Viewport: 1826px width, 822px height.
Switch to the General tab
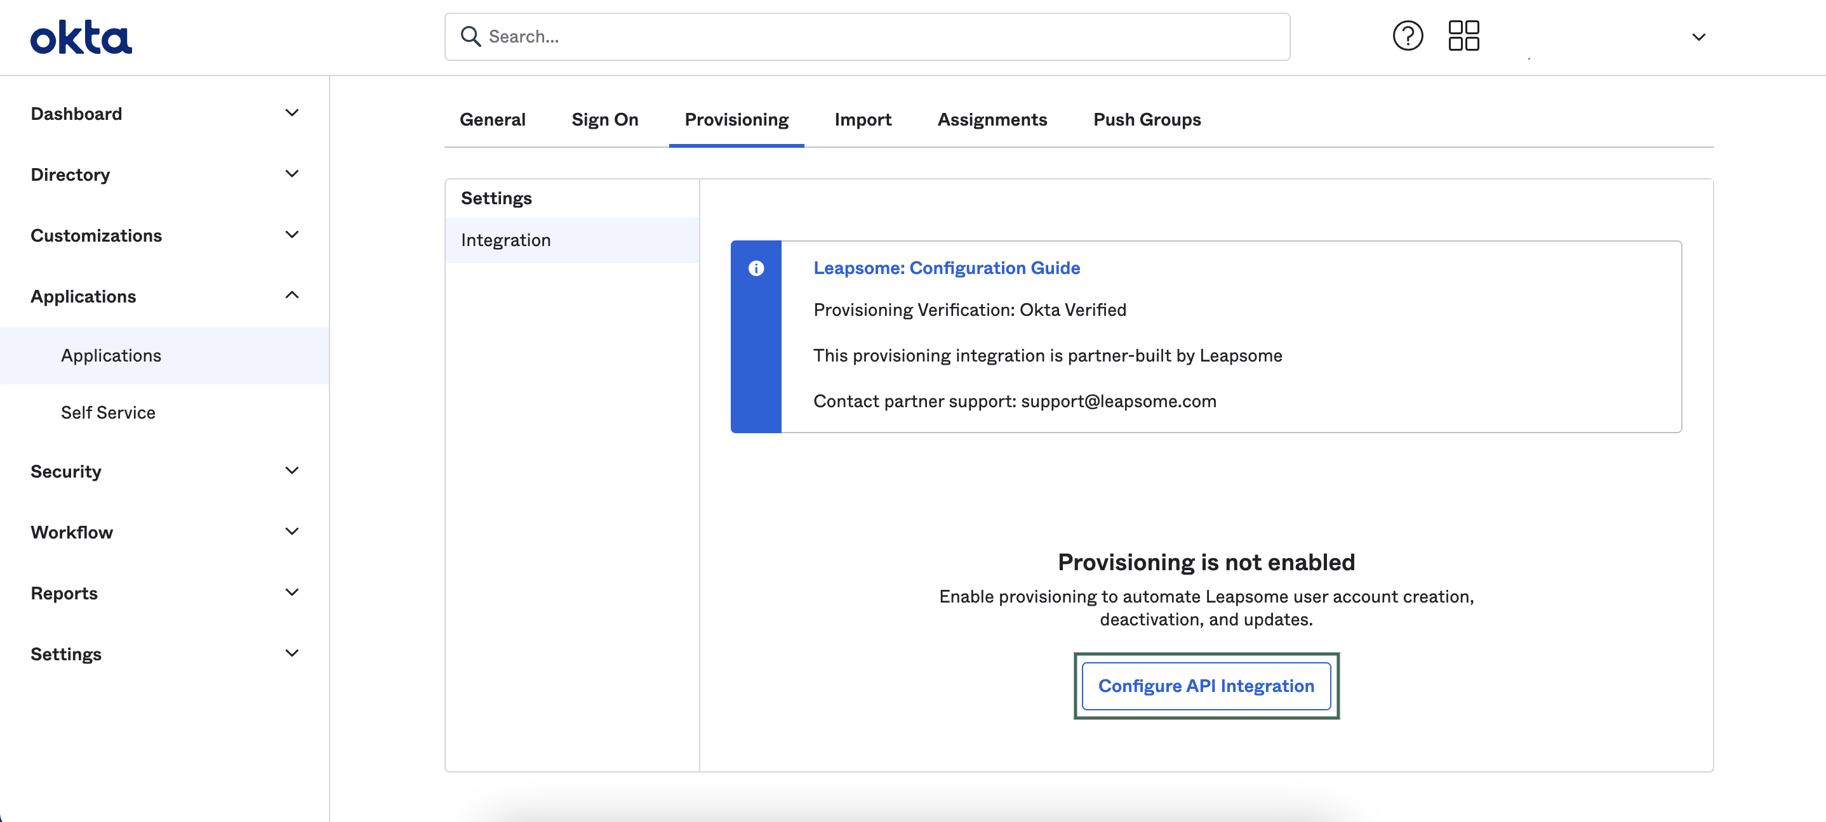coord(493,120)
